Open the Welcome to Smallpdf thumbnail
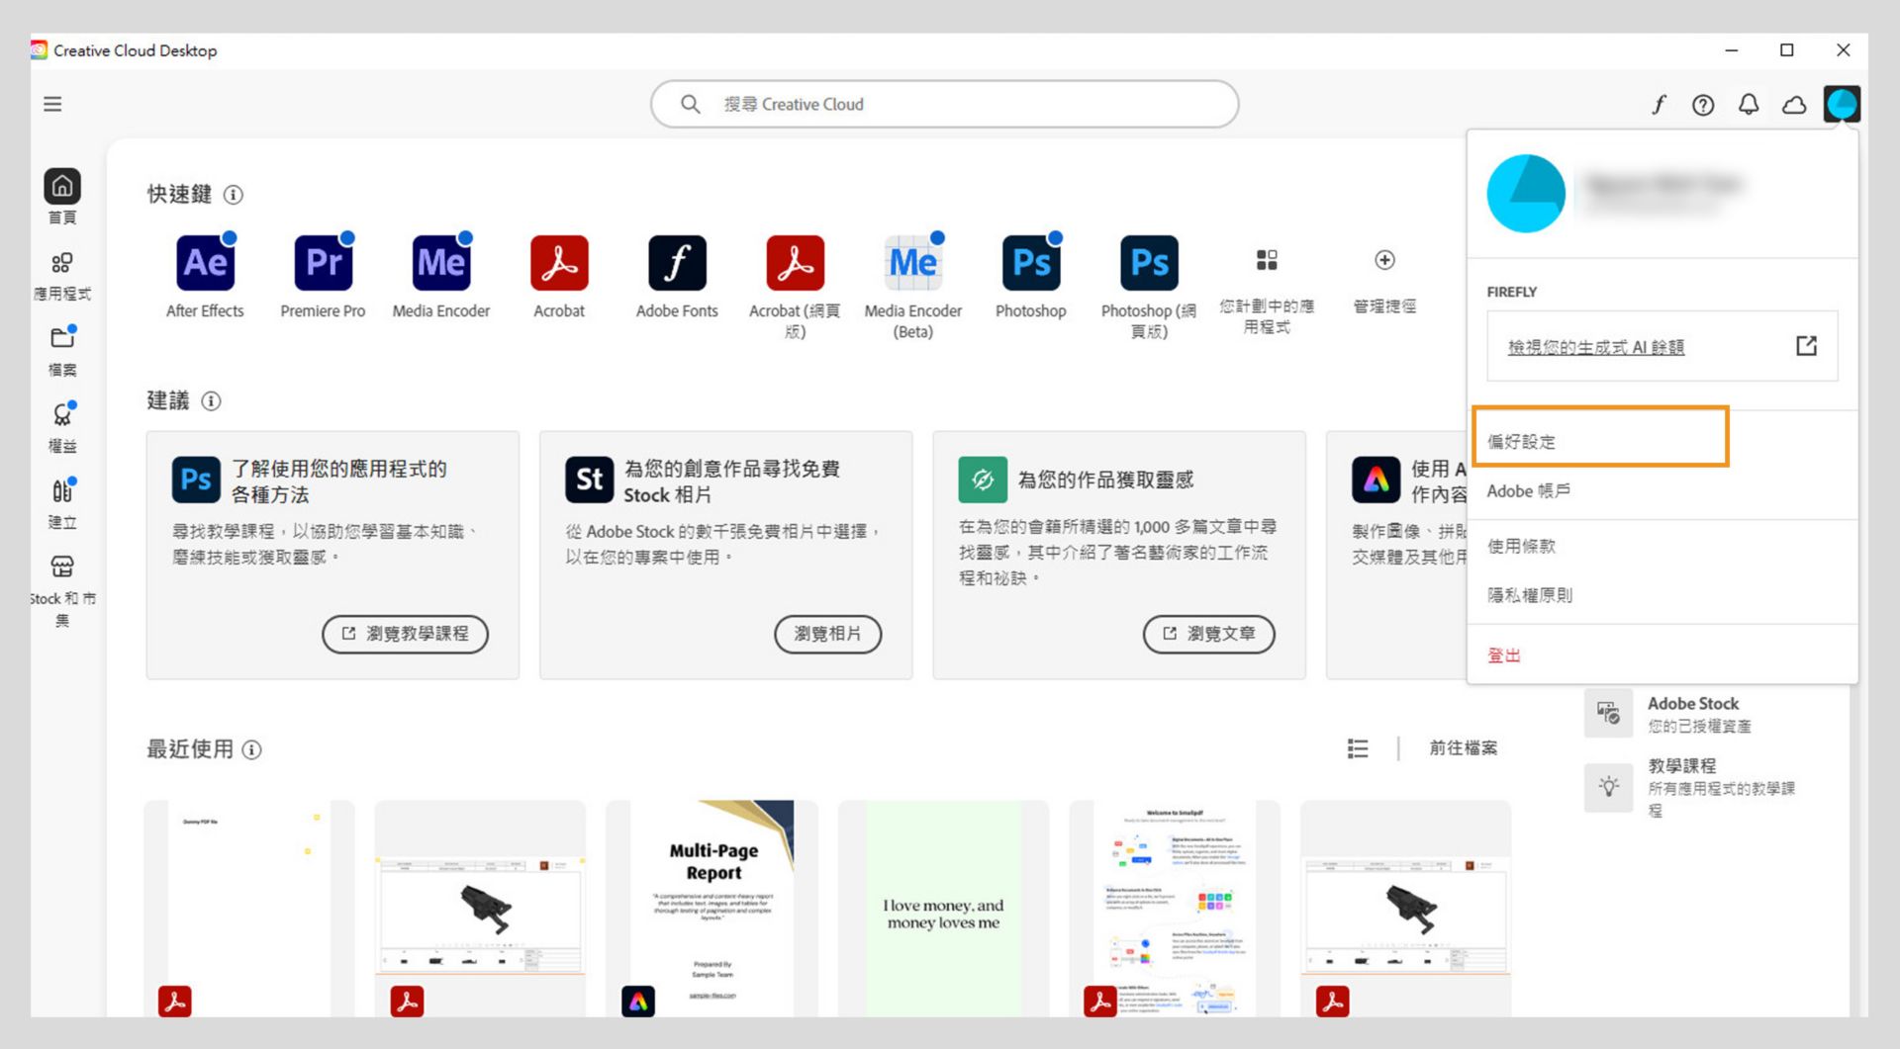 click(x=1175, y=909)
